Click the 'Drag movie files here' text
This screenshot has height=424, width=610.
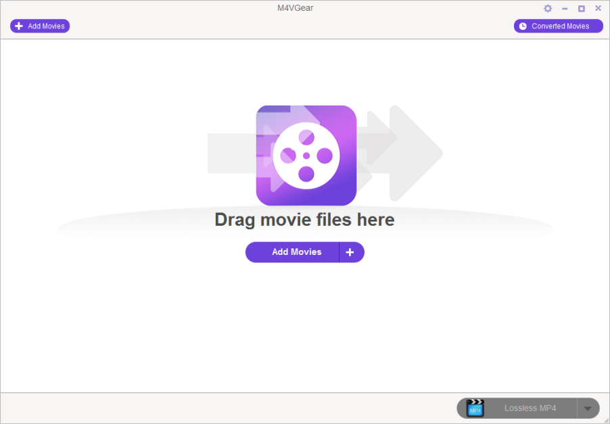pyautogui.click(x=304, y=220)
